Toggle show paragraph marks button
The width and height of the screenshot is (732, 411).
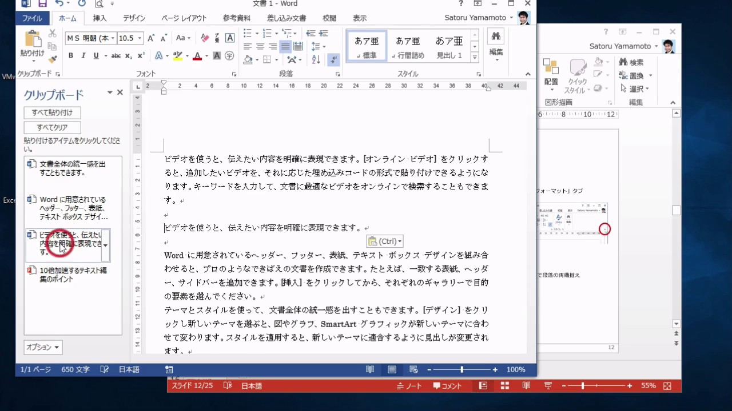[x=333, y=59]
